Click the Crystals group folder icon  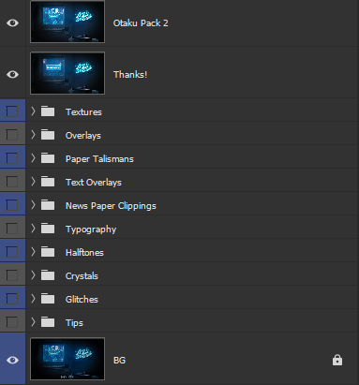[48, 275]
